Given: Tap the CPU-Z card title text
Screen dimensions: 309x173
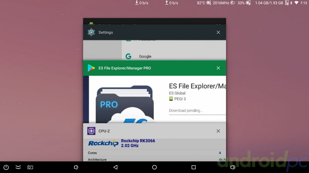Looking at the screenshot, I should pos(104,131).
